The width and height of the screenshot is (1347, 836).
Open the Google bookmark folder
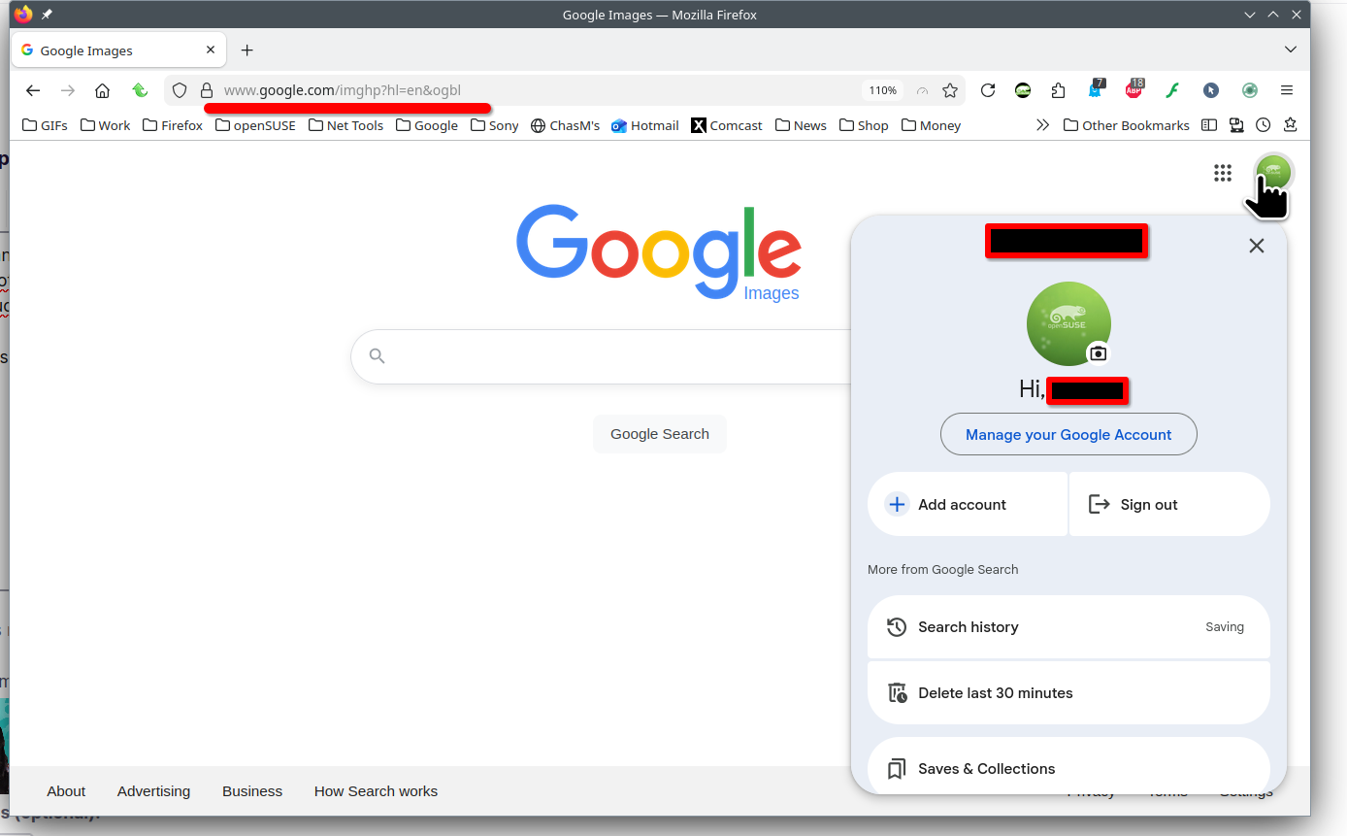(427, 125)
